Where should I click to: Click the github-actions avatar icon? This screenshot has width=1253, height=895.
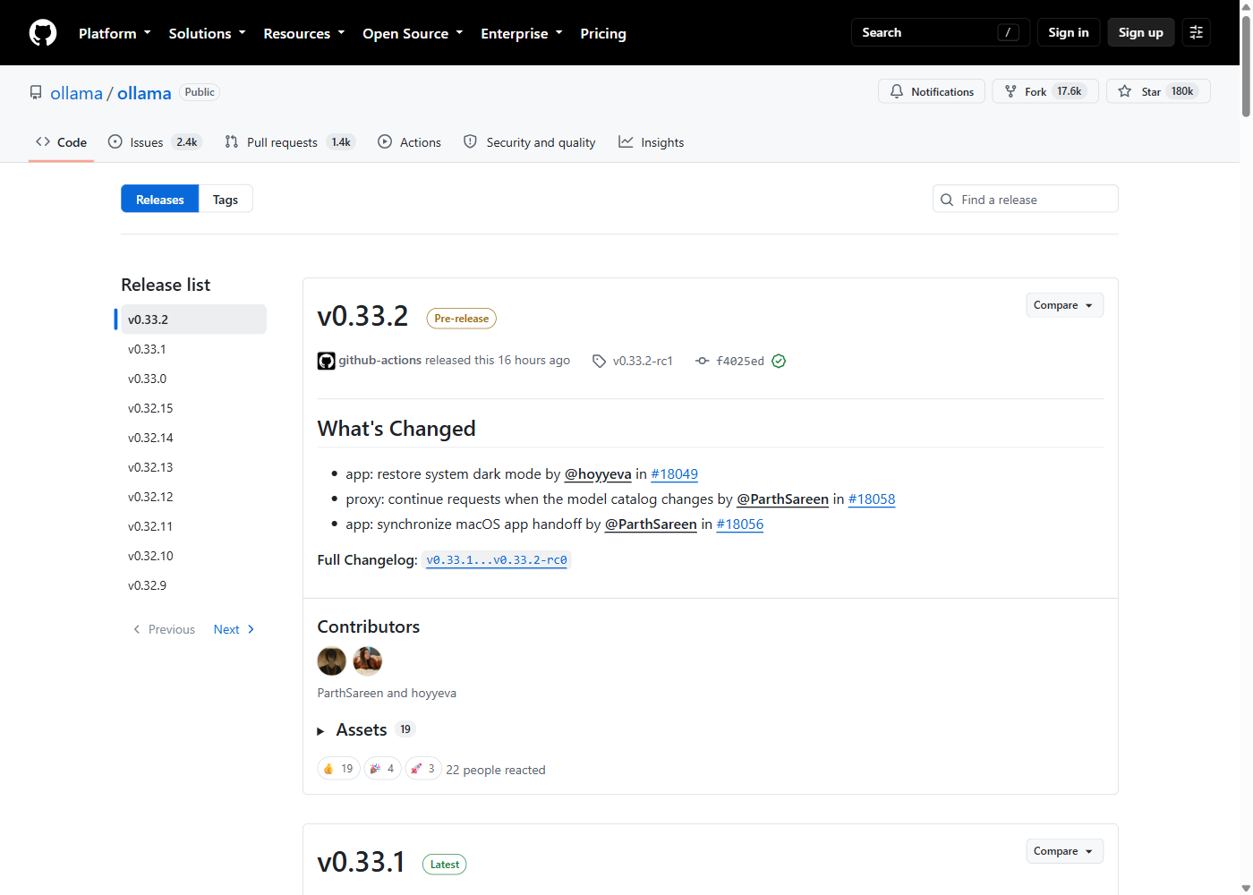(x=327, y=361)
